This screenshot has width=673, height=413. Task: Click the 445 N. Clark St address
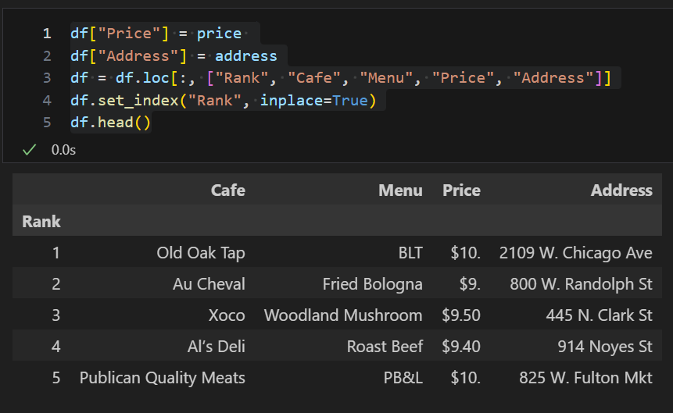(x=600, y=315)
